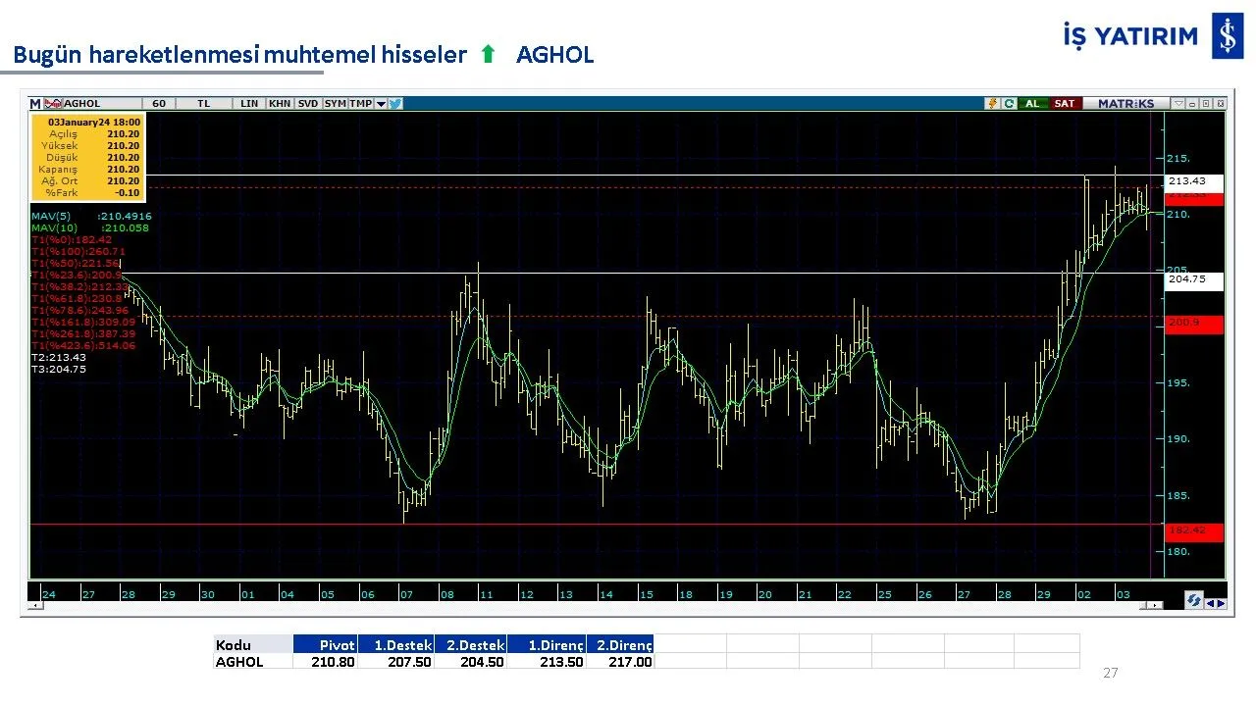This screenshot has width=1256, height=706.
Task: Click the green up arrow beside title
Action: (x=488, y=55)
